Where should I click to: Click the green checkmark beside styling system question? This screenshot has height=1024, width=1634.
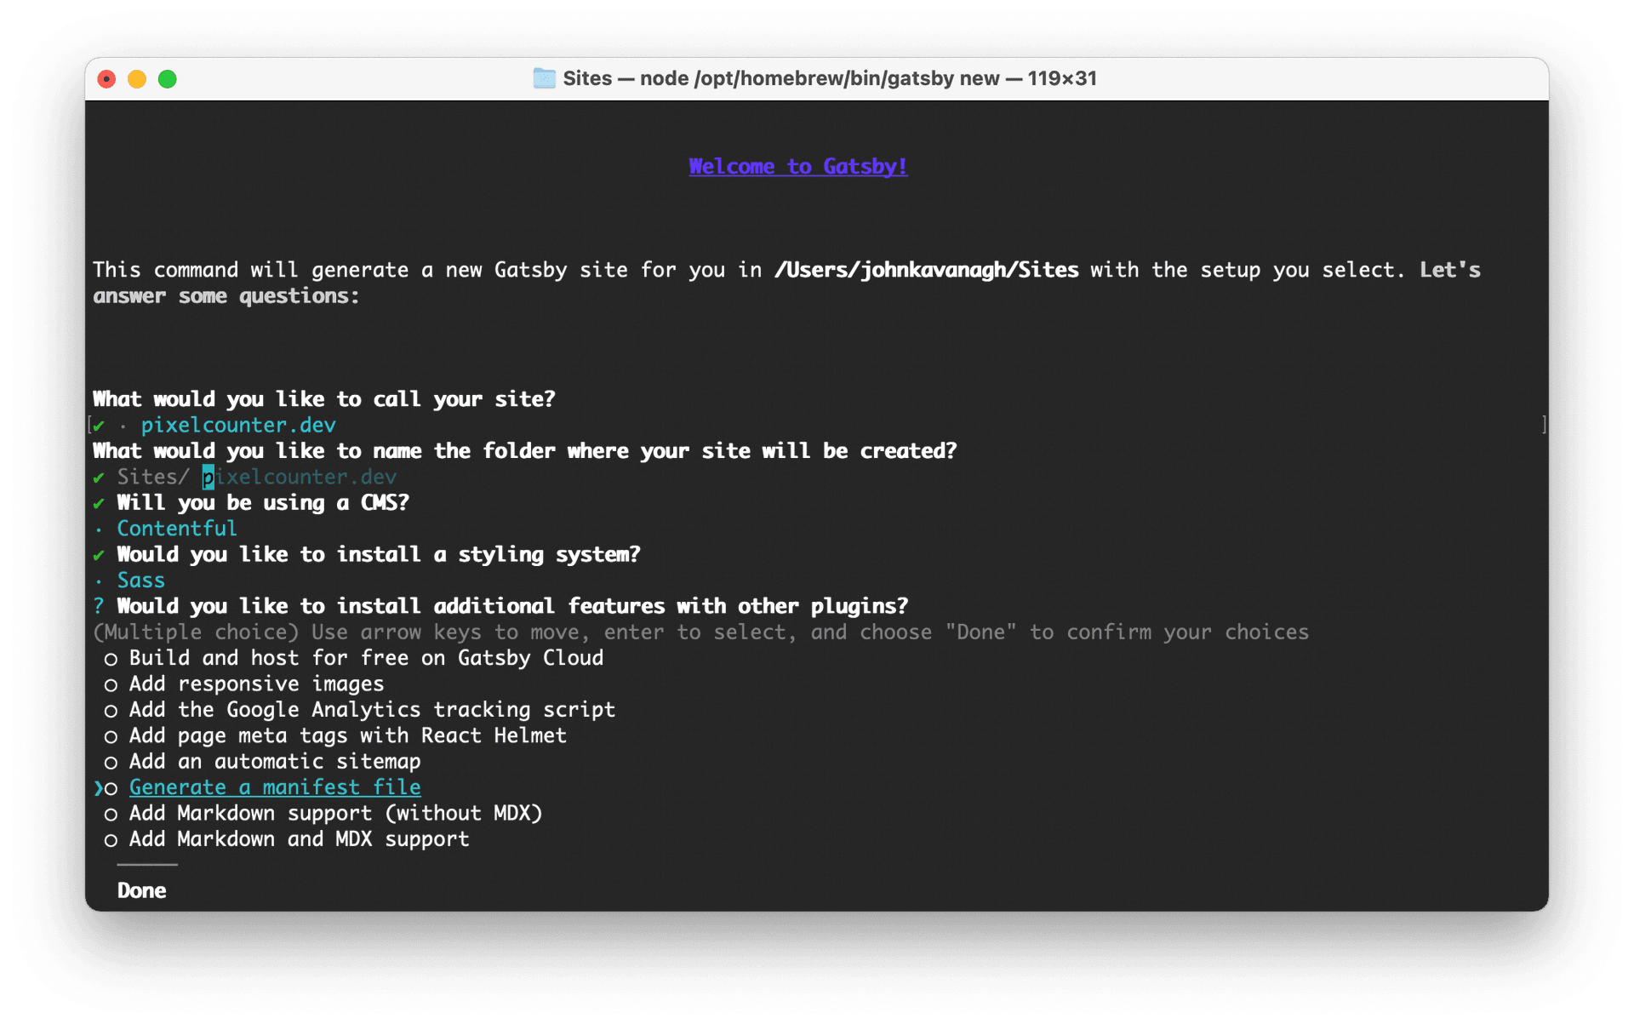(x=99, y=556)
